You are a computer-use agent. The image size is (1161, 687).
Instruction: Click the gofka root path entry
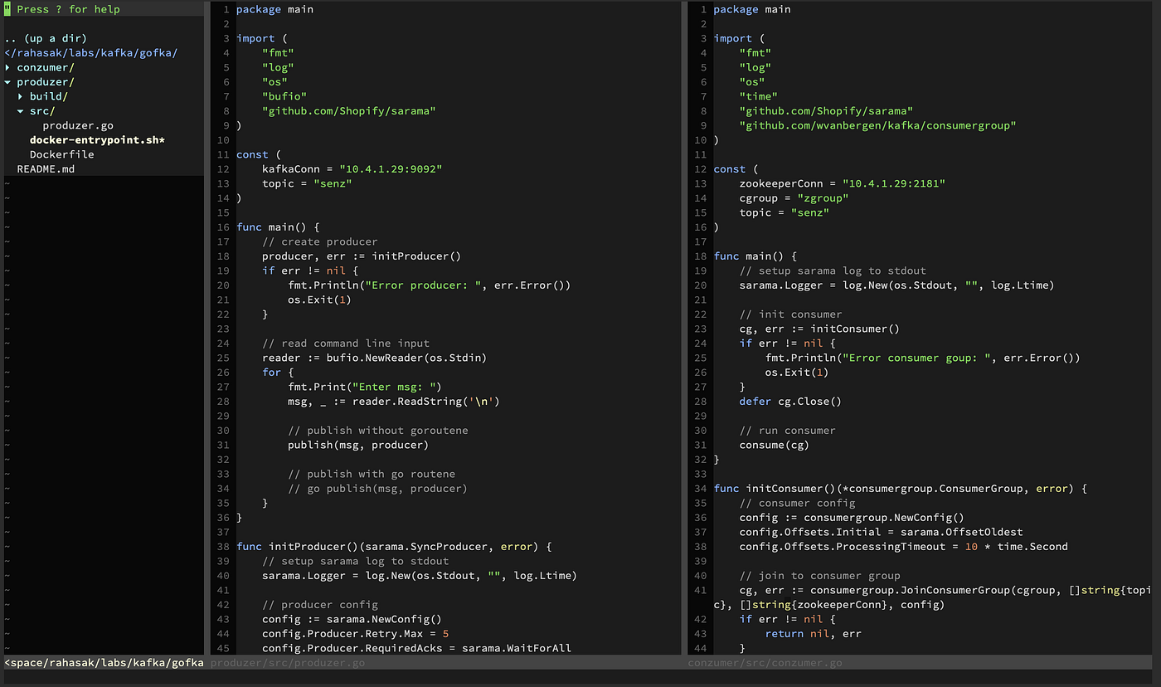click(x=91, y=52)
